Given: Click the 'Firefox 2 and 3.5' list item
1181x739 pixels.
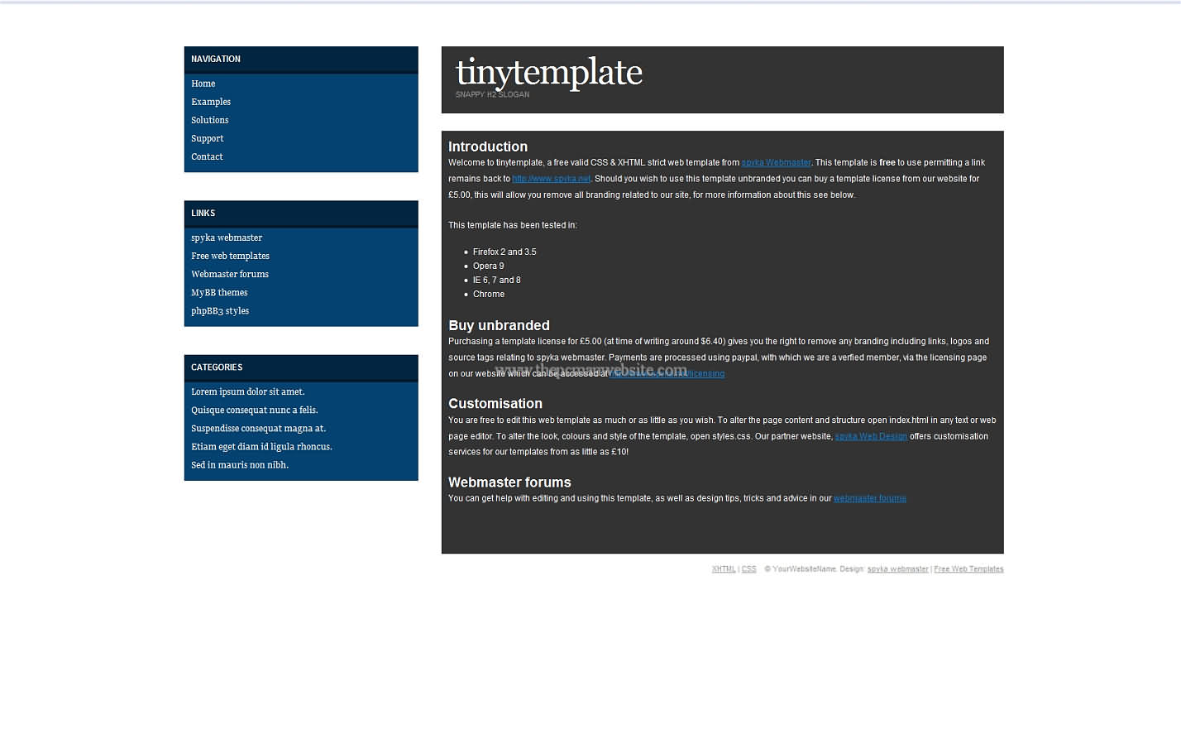Looking at the screenshot, I should (x=504, y=252).
